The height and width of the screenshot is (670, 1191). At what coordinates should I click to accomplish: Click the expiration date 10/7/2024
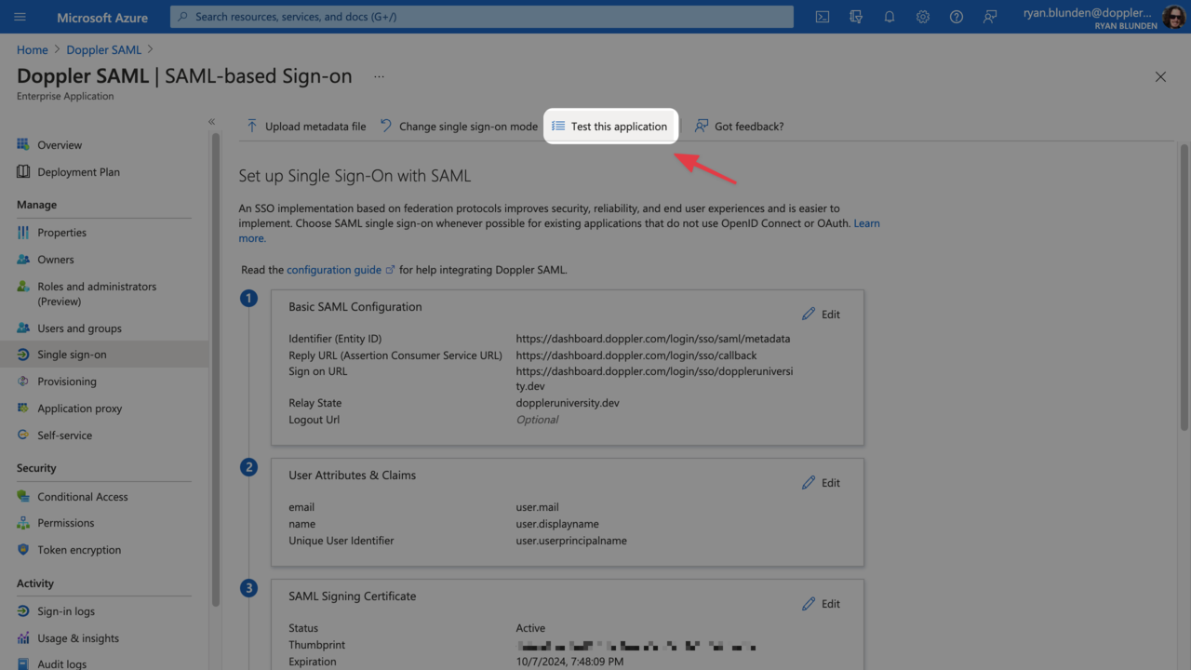tap(569, 662)
